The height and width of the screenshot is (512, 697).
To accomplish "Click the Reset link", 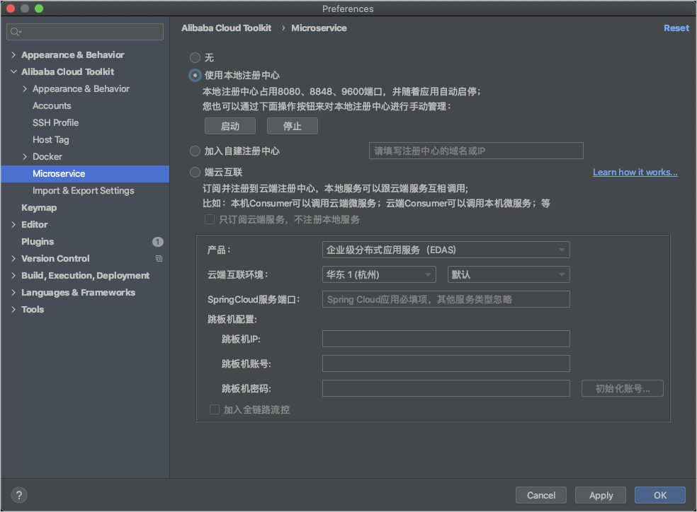I will [x=676, y=28].
